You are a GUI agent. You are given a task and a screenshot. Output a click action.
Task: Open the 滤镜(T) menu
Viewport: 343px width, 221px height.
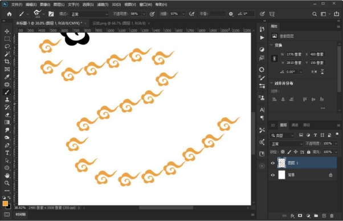[103, 5]
